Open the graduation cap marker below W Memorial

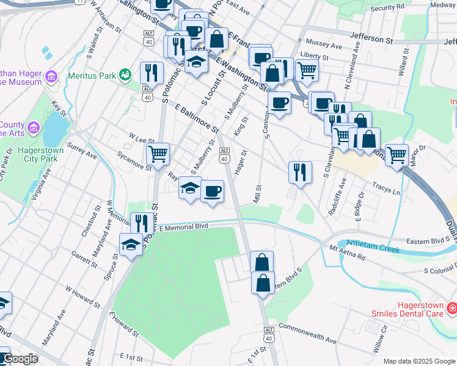[x=131, y=245]
